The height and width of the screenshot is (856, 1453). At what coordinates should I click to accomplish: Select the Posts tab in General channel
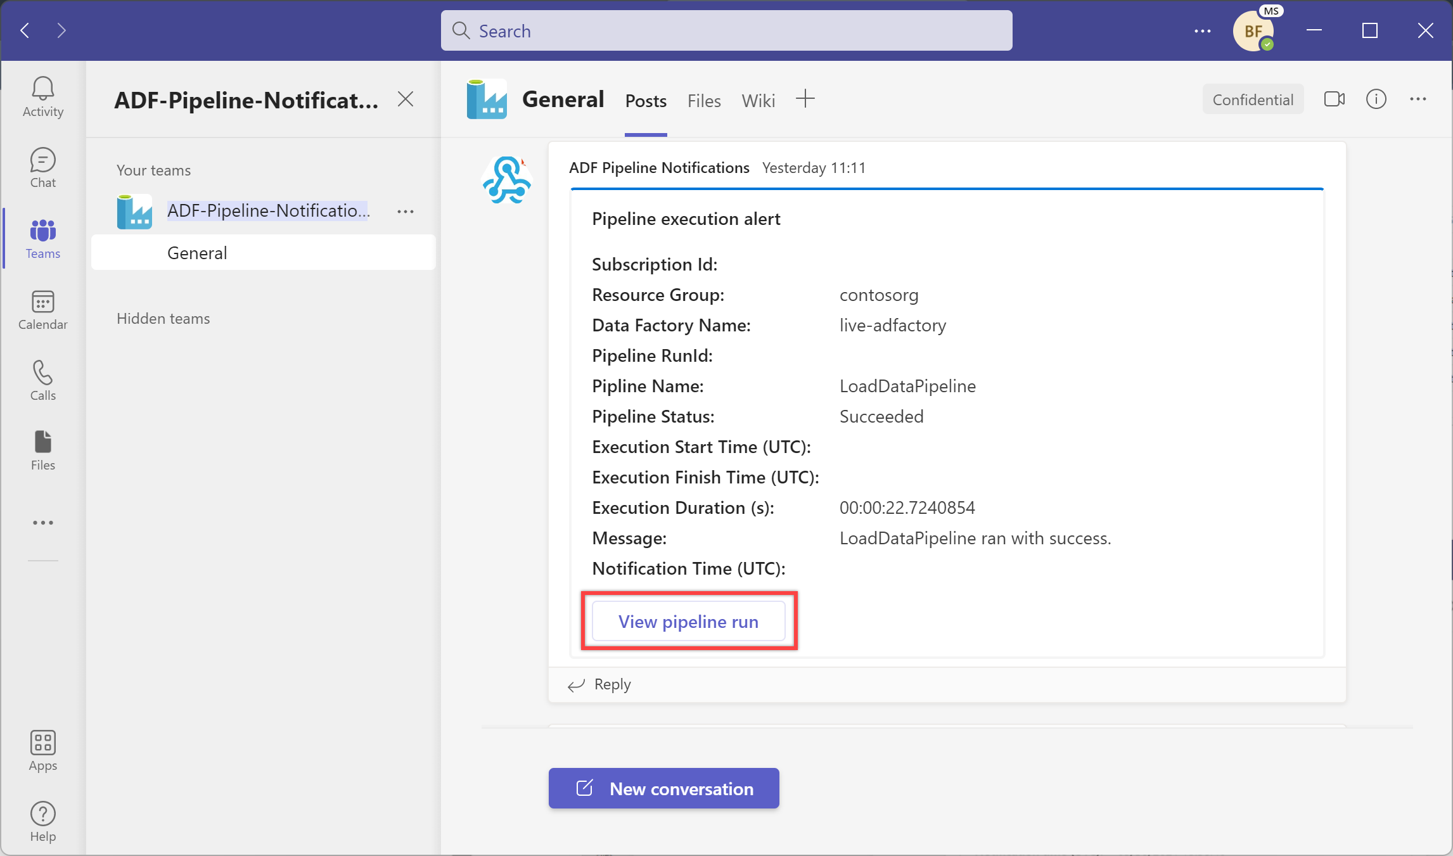click(645, 100)
